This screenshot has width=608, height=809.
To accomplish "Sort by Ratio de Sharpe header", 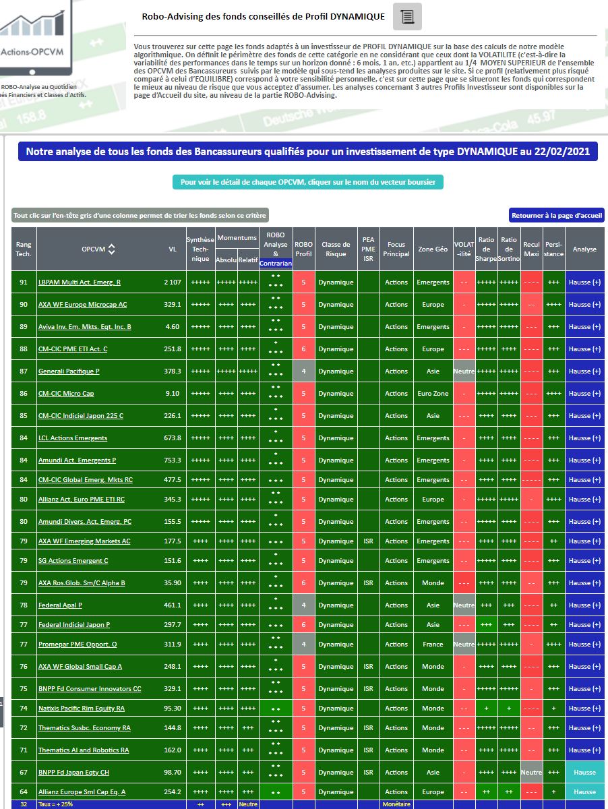I will point(486,249).
